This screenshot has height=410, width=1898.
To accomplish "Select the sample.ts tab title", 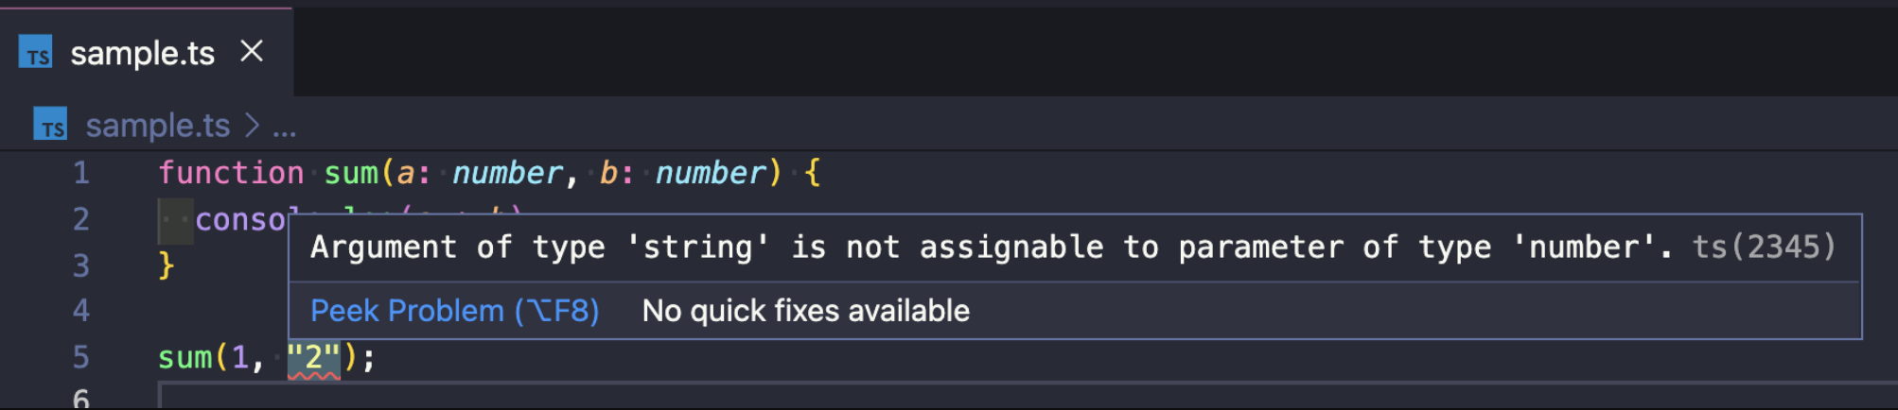I will click(143, 54).
